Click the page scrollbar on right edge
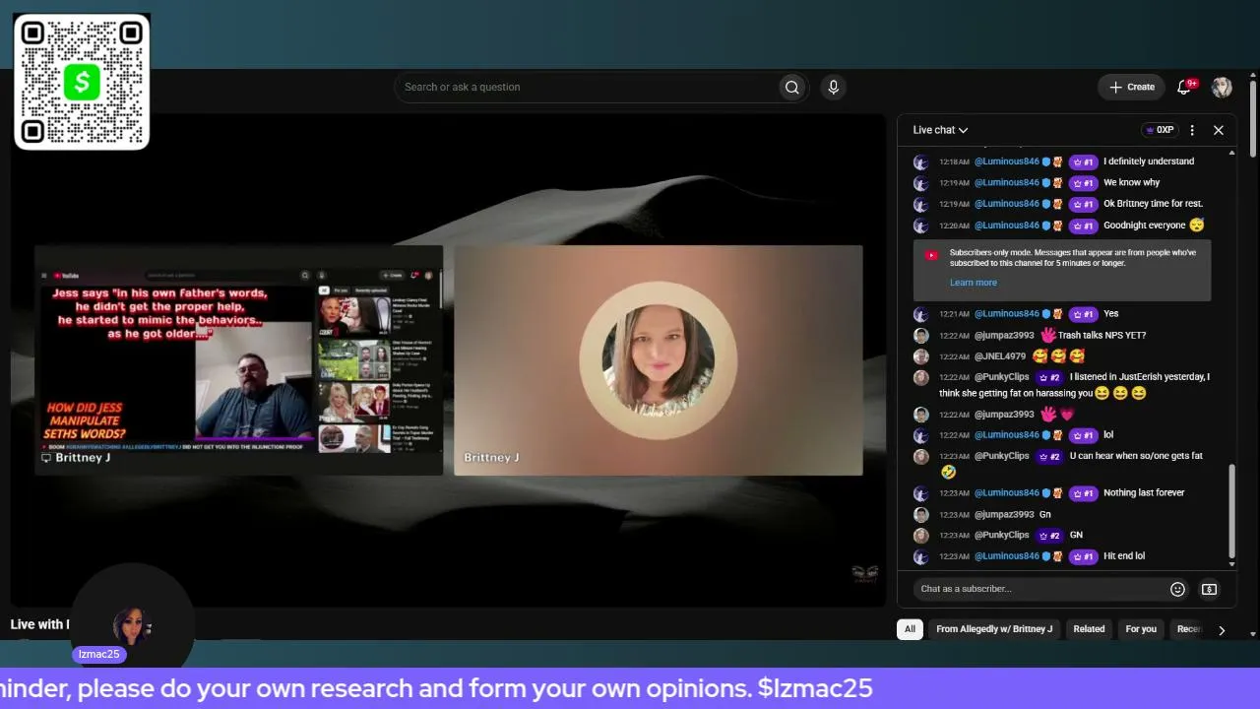Screen dimensions: 1260x709 1252,116
